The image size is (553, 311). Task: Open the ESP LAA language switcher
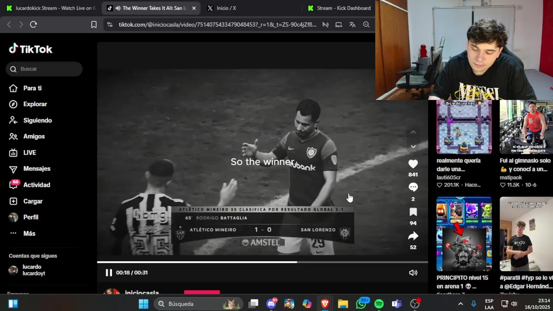point(489,304)
